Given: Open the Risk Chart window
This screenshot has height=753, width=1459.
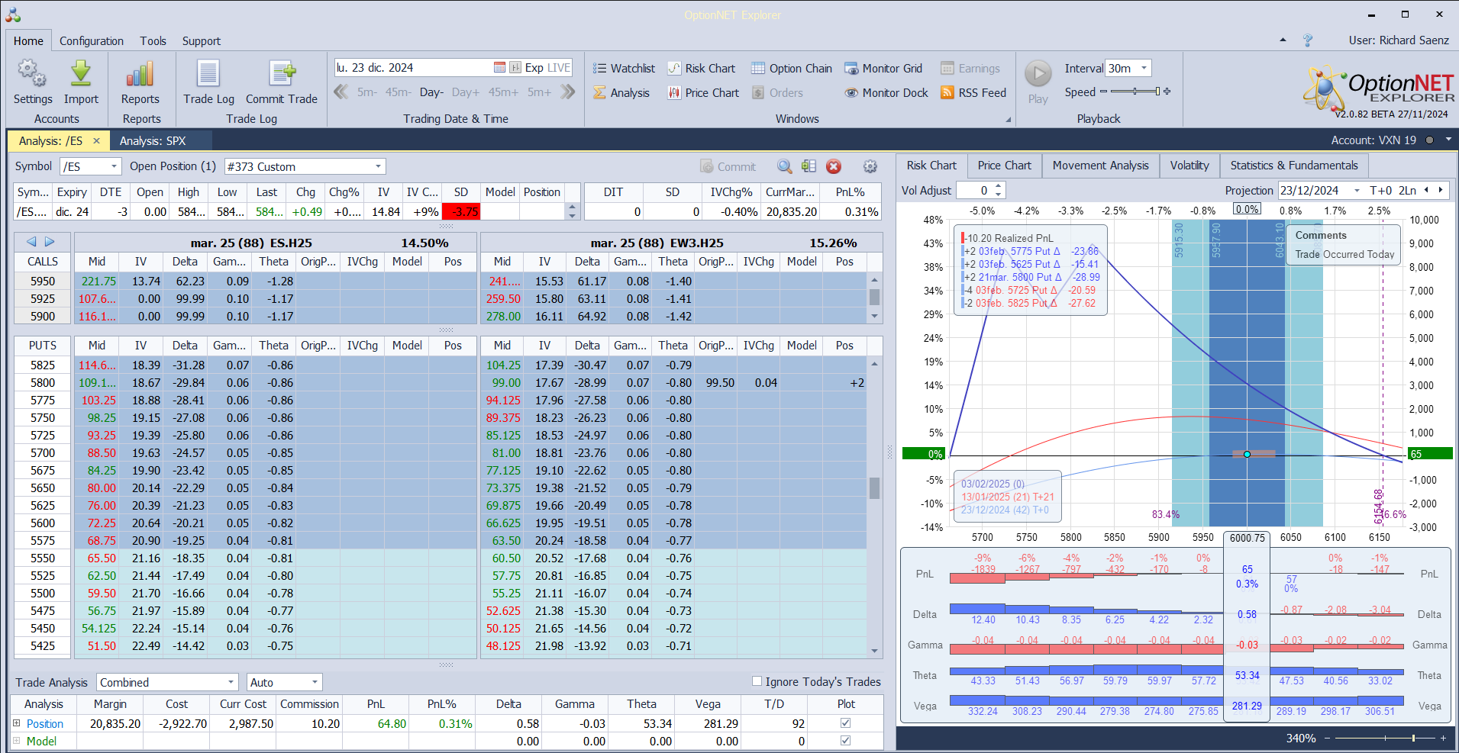Looking at the screenshot, I should (702, 69).
